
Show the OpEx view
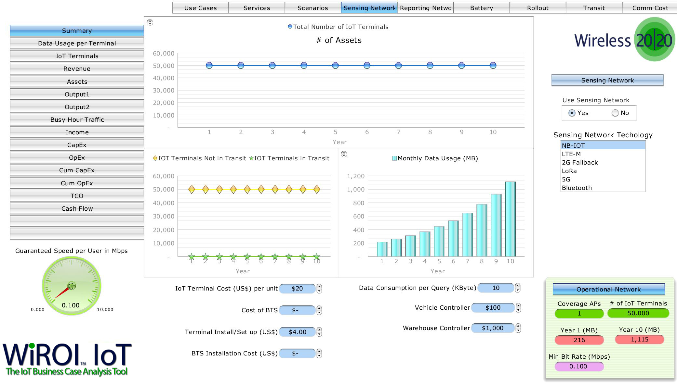[x=77, y=157]
